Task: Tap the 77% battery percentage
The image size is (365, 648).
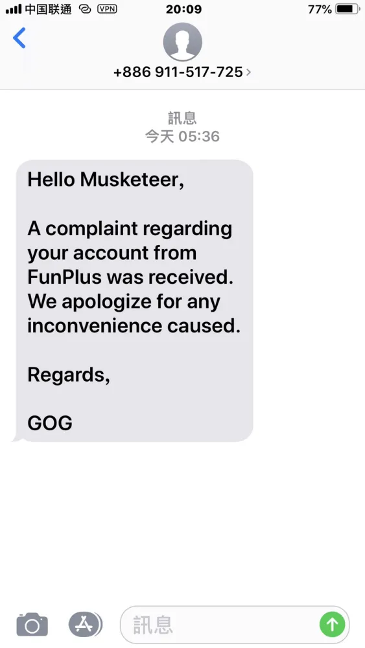Action: pyautogui.click(x=320, y=9)
